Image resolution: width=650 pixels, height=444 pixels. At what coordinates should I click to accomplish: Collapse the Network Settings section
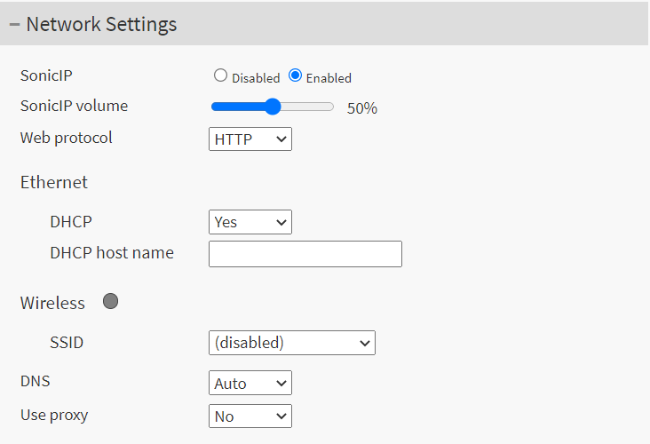coord(14,25)
